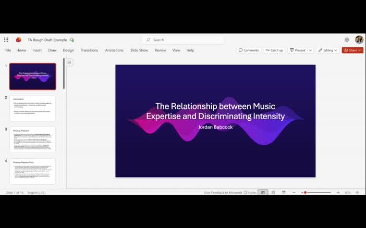Click the English (U.S.) language indicator

(x=36, y=193)
